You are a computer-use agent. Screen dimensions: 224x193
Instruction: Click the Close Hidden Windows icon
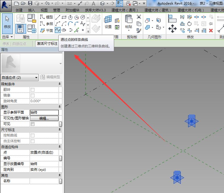click(x=128, y=3)
